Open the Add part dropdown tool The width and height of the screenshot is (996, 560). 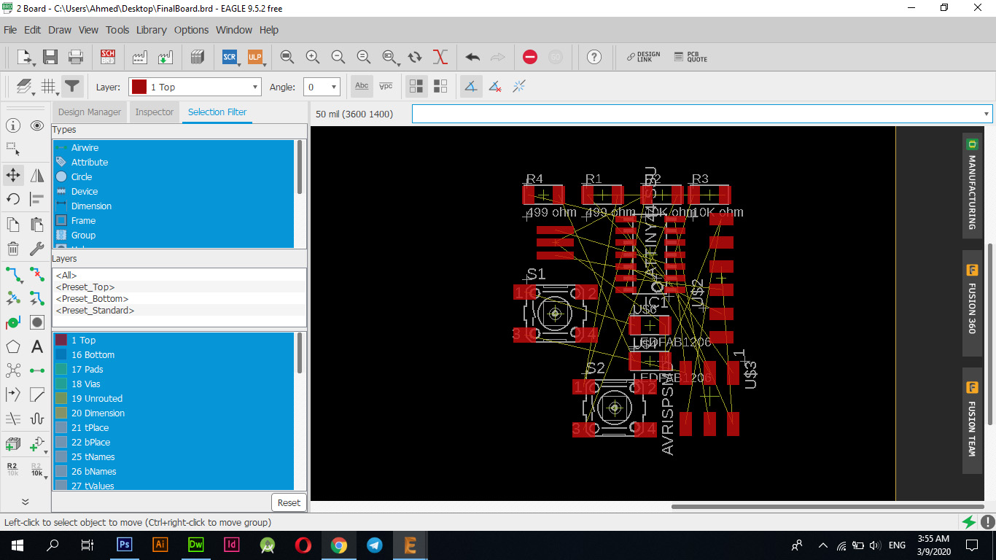click(x=37, y=443)
